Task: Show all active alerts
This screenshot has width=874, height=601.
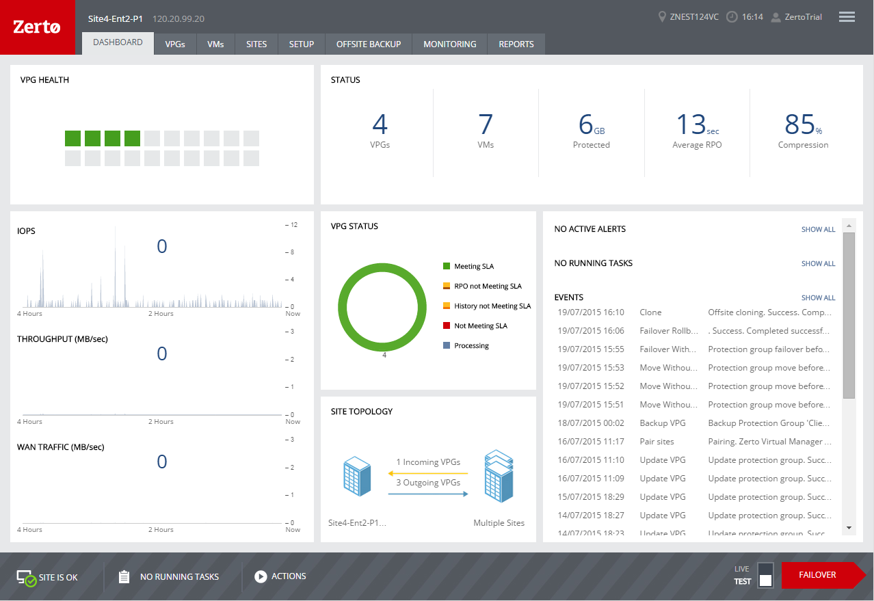Action: (x=818, y=230)
